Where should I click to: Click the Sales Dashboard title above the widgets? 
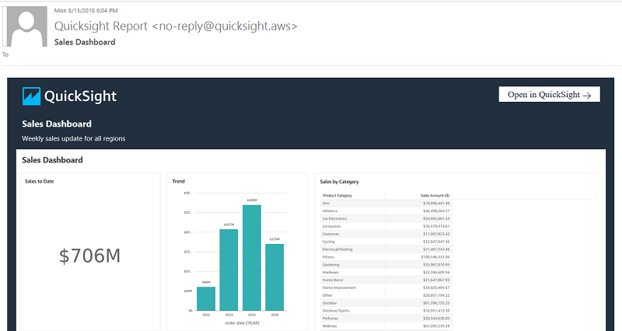[x=52, y=160]
